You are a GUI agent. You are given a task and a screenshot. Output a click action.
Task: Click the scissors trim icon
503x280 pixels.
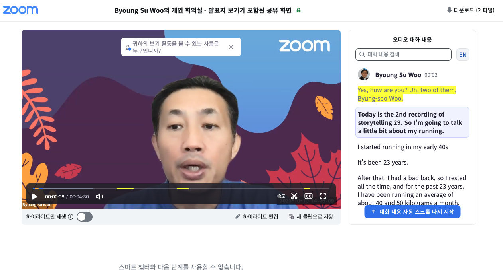pos(294,196)
